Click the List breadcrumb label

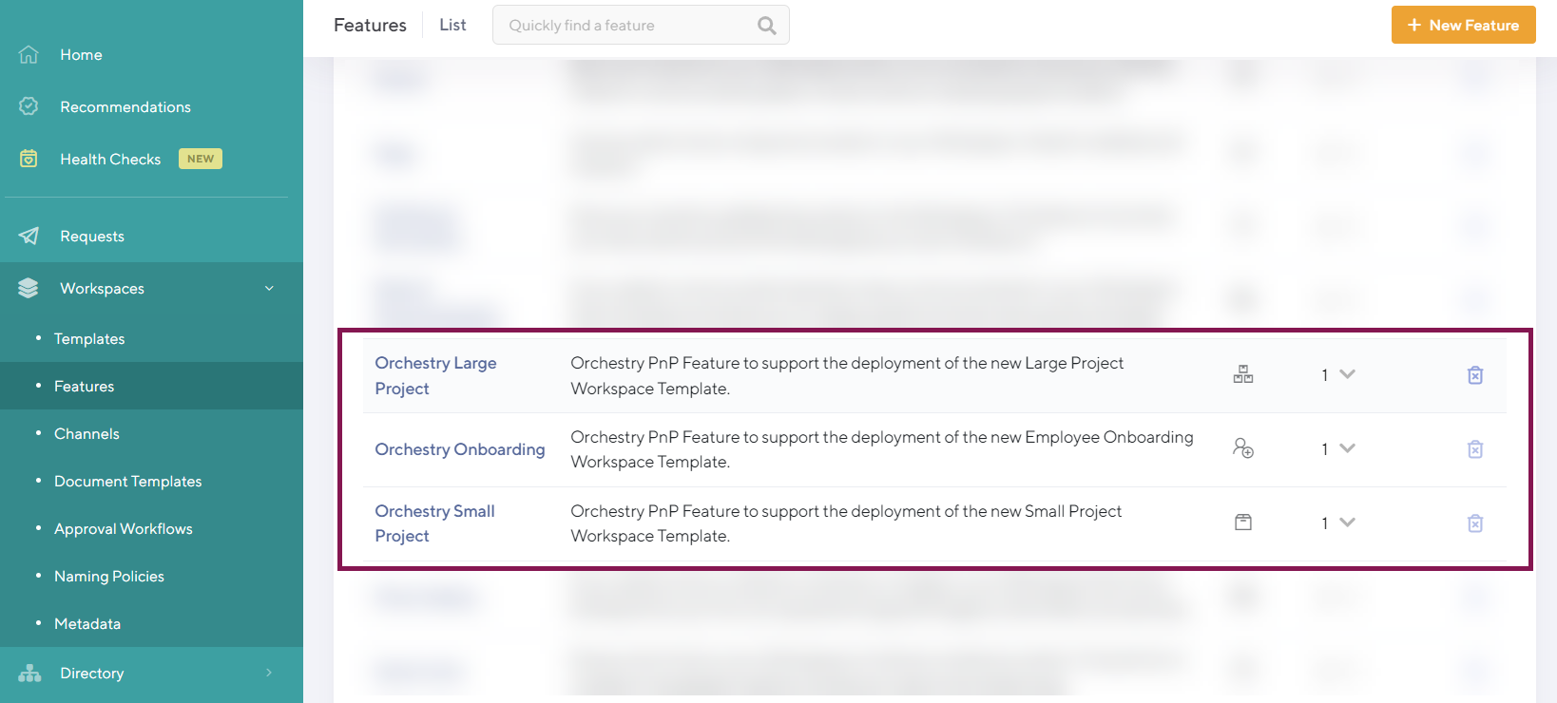452,25
